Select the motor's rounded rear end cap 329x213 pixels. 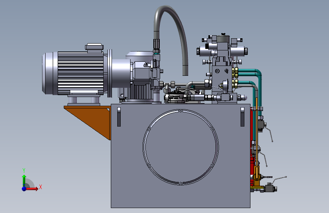50,73
